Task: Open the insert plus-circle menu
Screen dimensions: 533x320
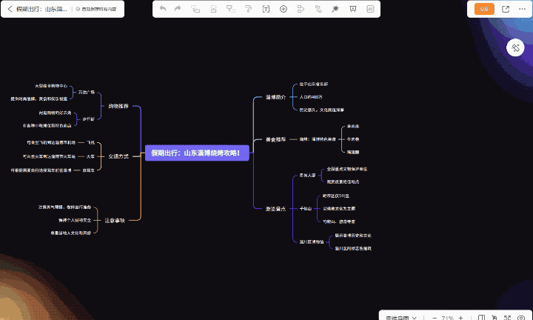Action: click(283, 9)
